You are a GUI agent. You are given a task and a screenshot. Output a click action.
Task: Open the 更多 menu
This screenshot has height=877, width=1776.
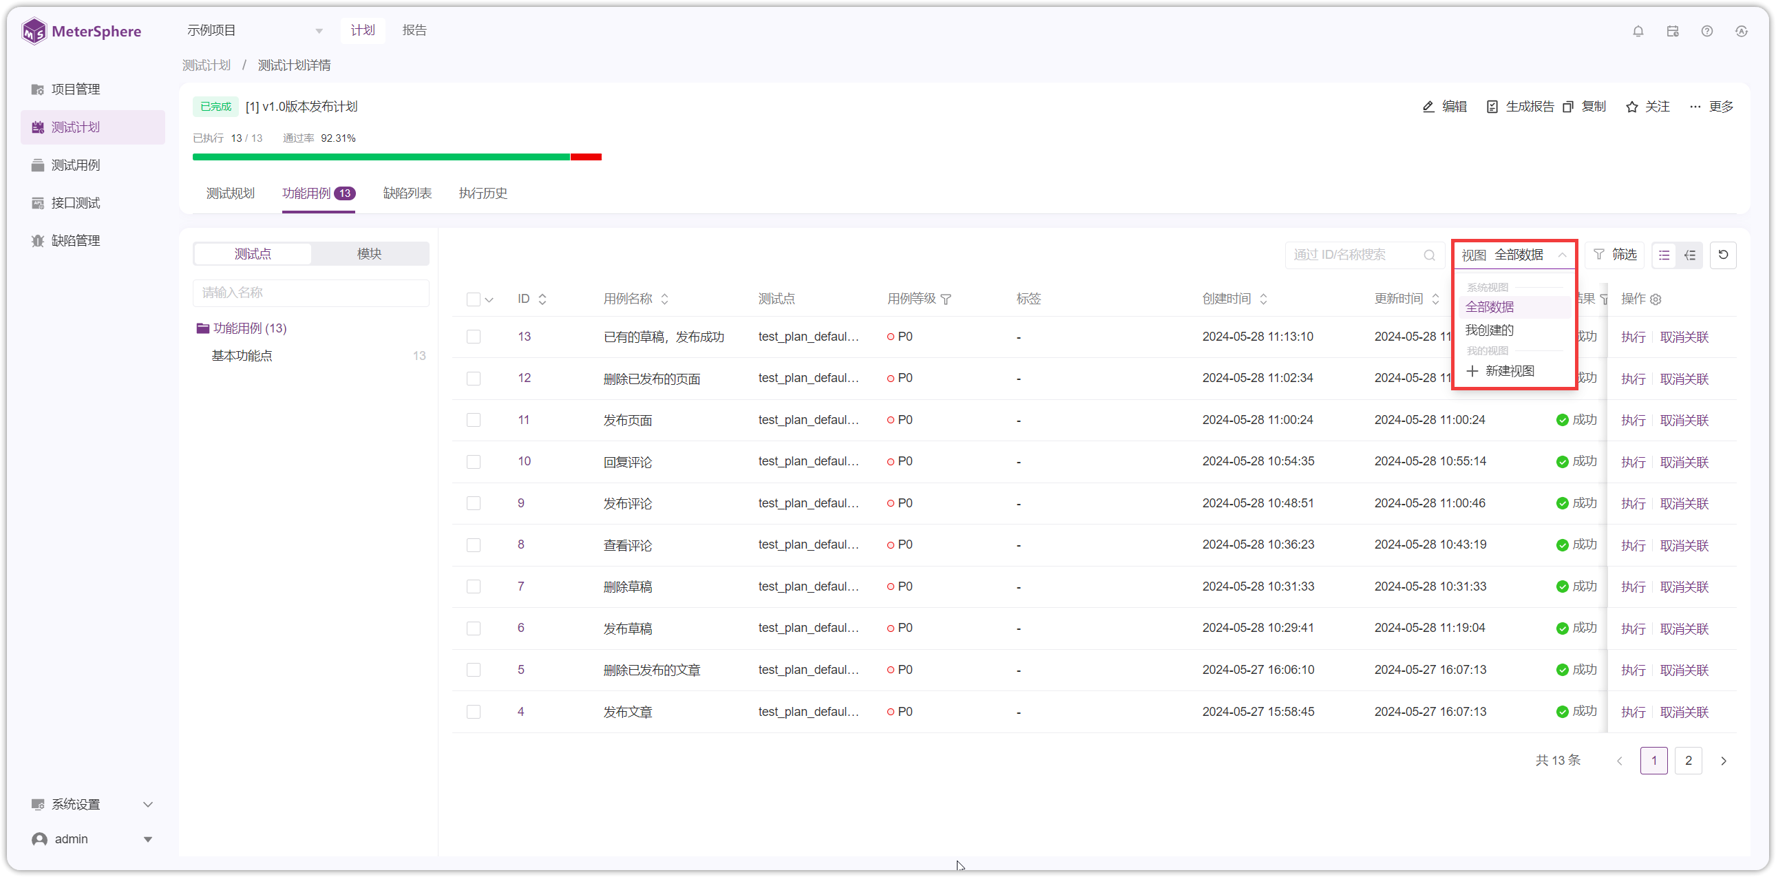[x=1711, y=106]
